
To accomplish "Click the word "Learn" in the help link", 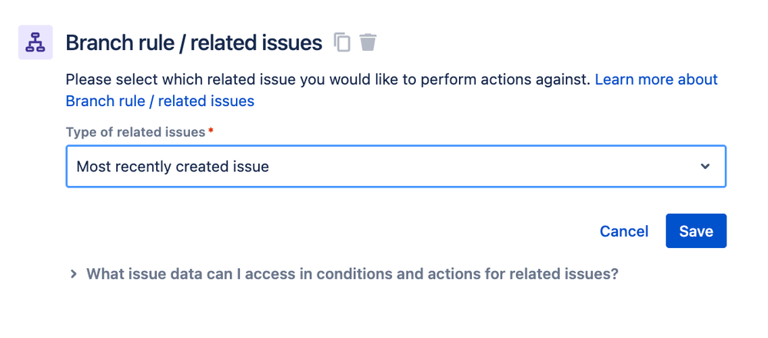I will 614,79.
